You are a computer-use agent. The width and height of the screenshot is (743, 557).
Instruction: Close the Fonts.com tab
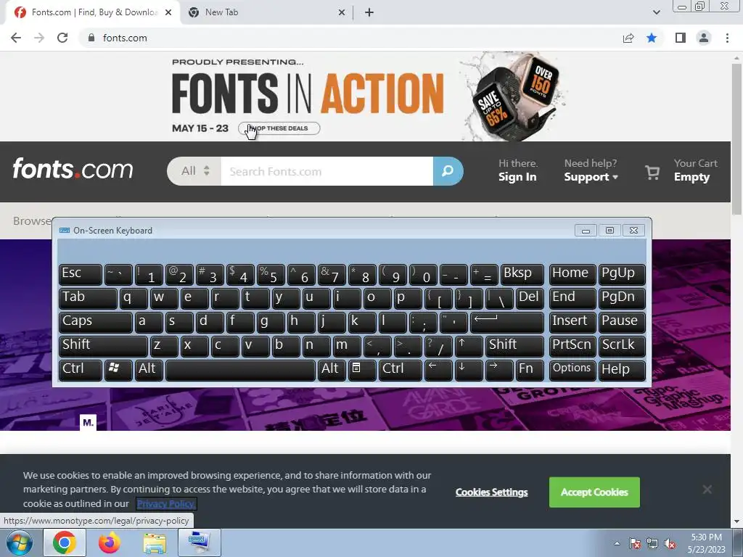coord(168,12)
